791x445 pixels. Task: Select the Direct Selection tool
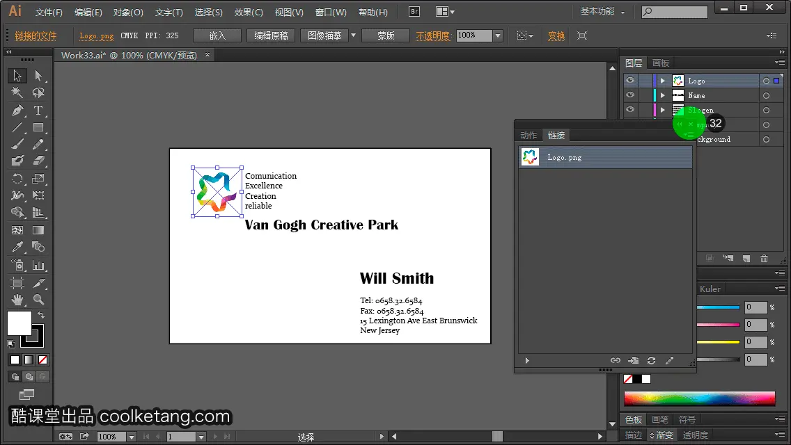pos(38,76)
